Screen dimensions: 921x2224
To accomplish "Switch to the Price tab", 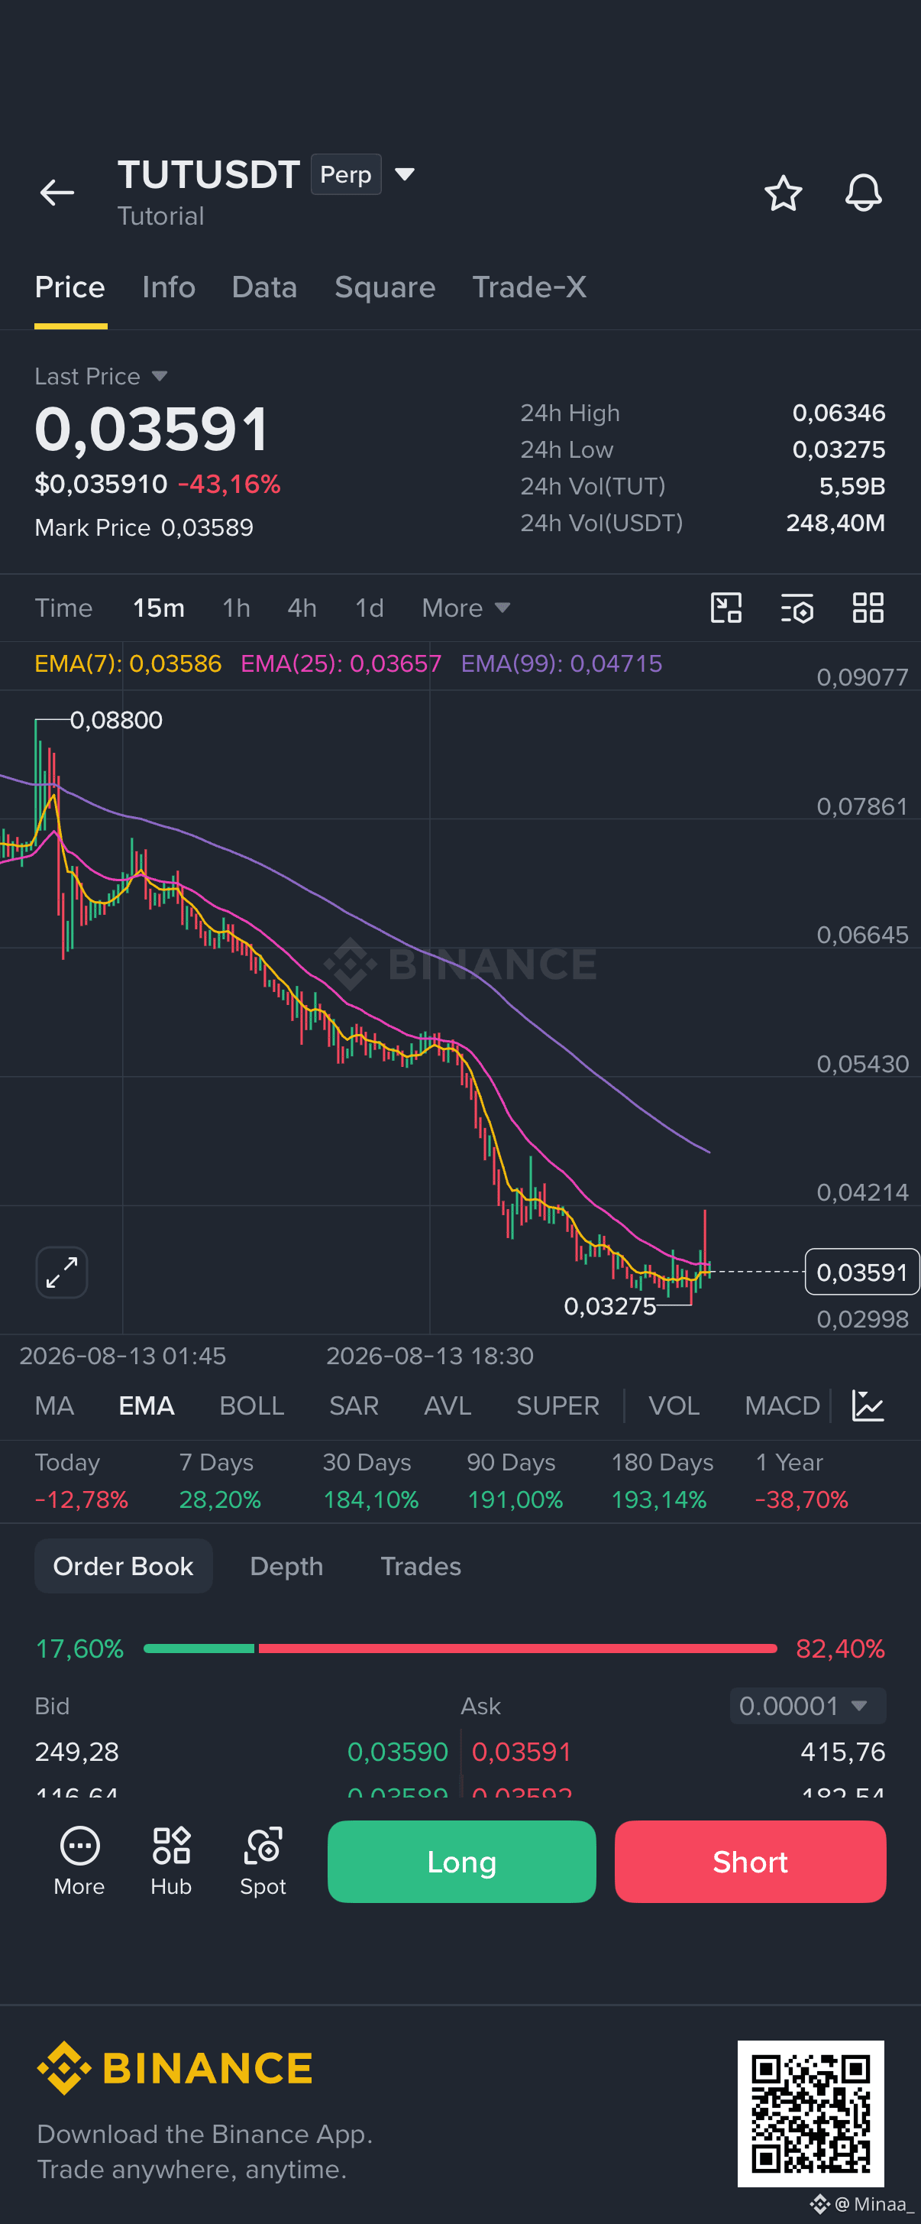I will coord(69,287).
